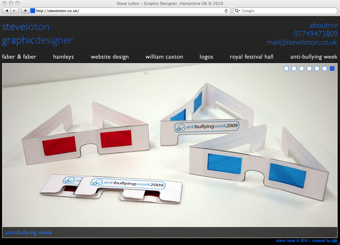The width and height of the screenshot is (340, 245).
Task: Follow the ckh creator link in footer
Action: [334, 241]
